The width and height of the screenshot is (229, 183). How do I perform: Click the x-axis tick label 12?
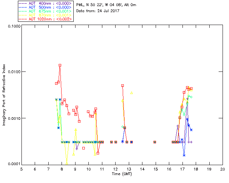115,169
